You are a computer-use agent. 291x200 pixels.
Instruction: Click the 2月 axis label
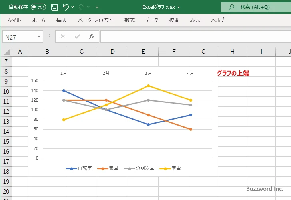pyautogui.click(x=106, y=73)
